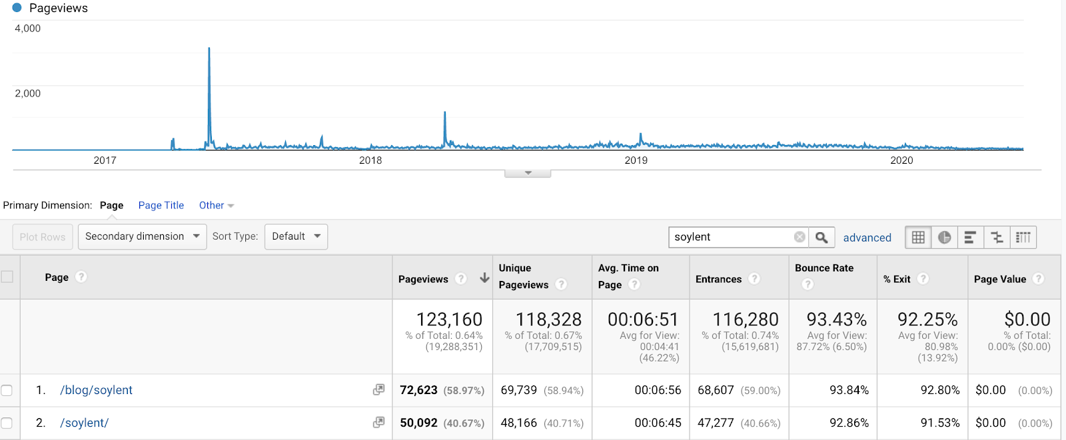The height and width of the screenshot is (440, 1066).
Task: Open /soylent/ page in new window icon
Action: [378, 422]
